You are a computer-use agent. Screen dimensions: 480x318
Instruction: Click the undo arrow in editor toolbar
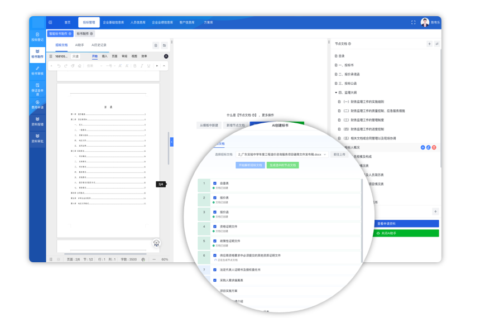(59, 66)
